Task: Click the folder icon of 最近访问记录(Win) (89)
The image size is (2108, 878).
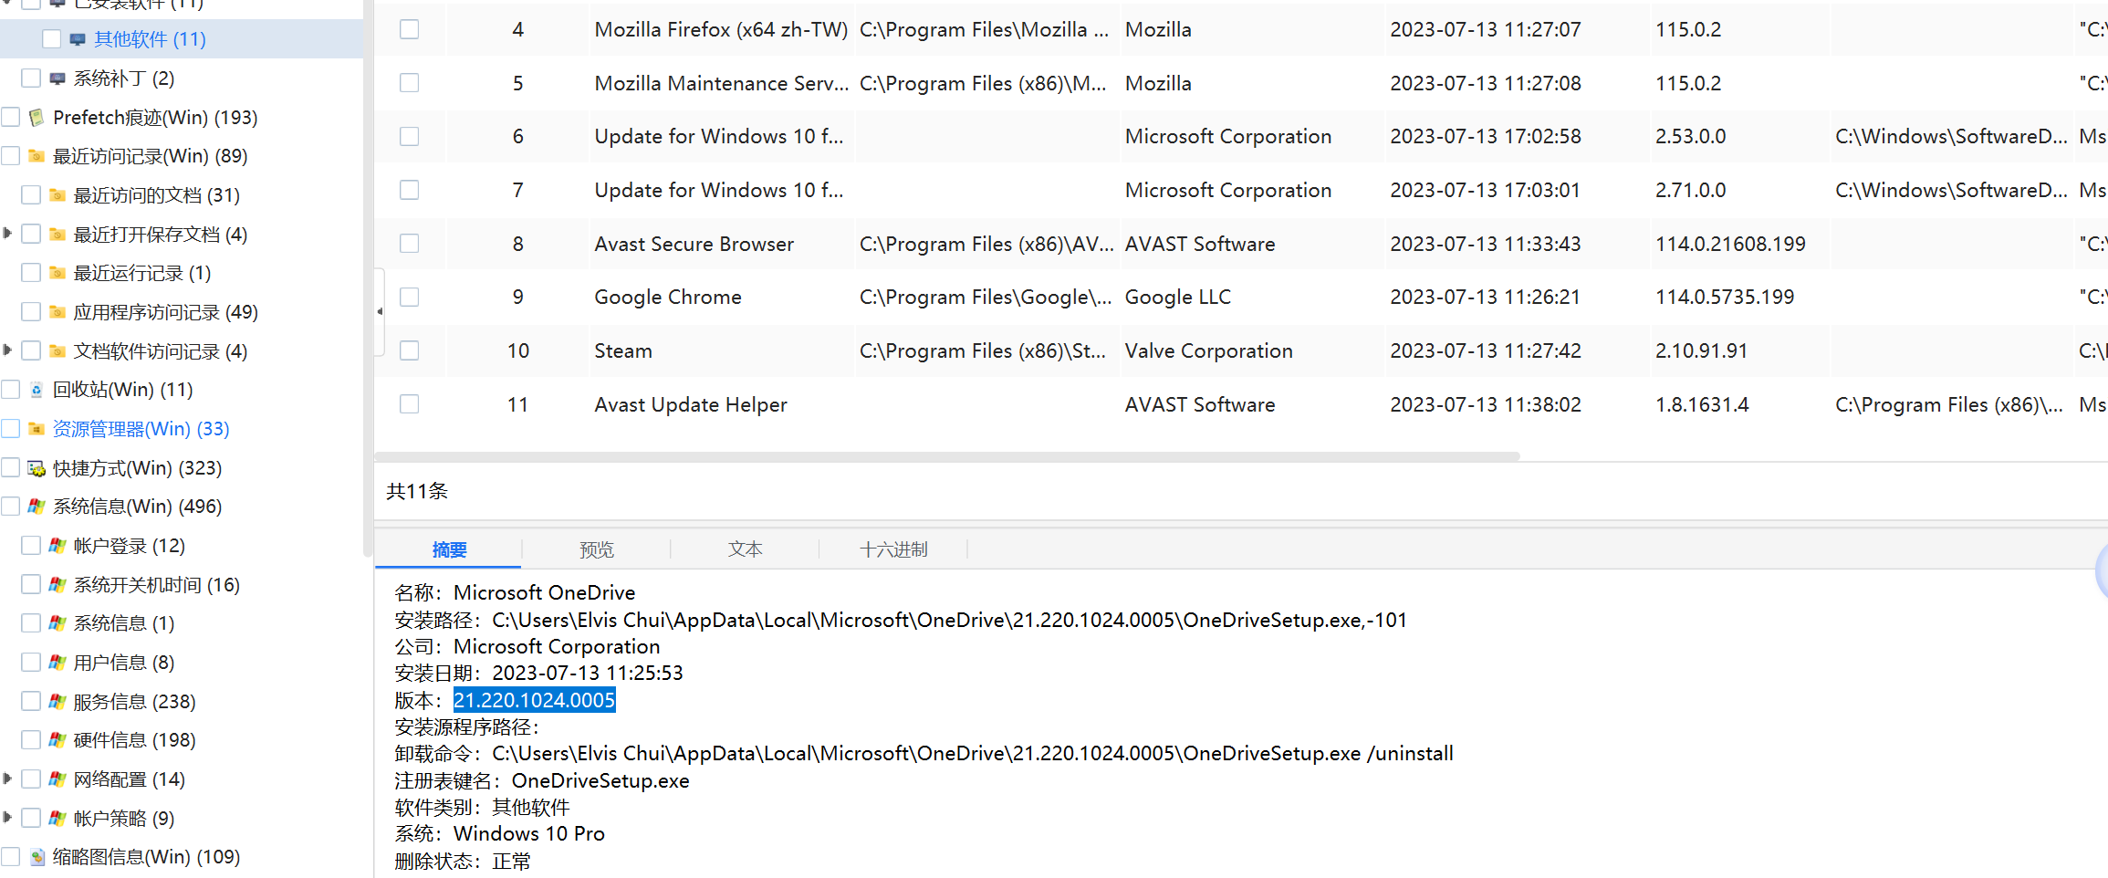Action: tap(37, 156)
